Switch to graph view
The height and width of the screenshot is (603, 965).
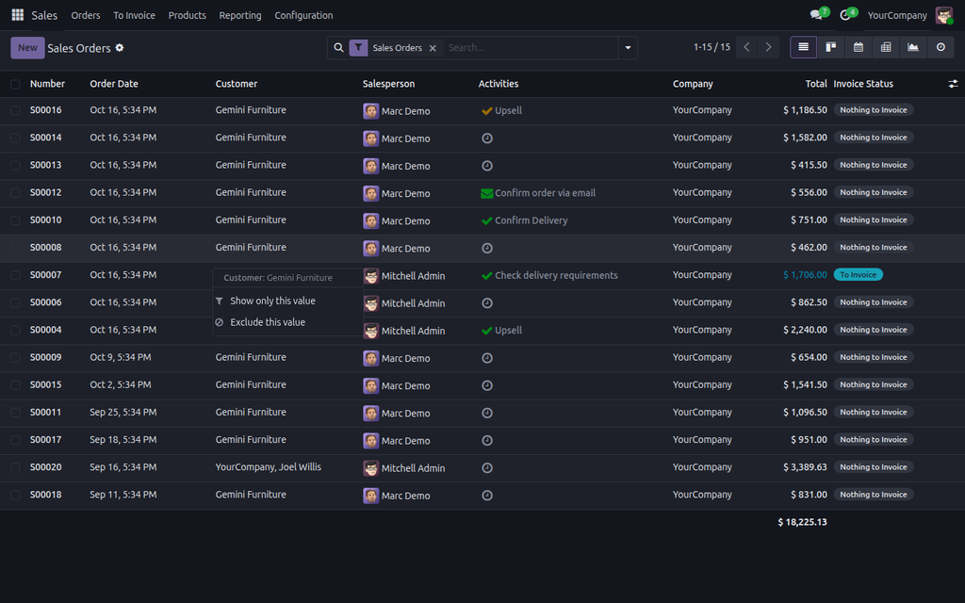(x=913, y=47)
